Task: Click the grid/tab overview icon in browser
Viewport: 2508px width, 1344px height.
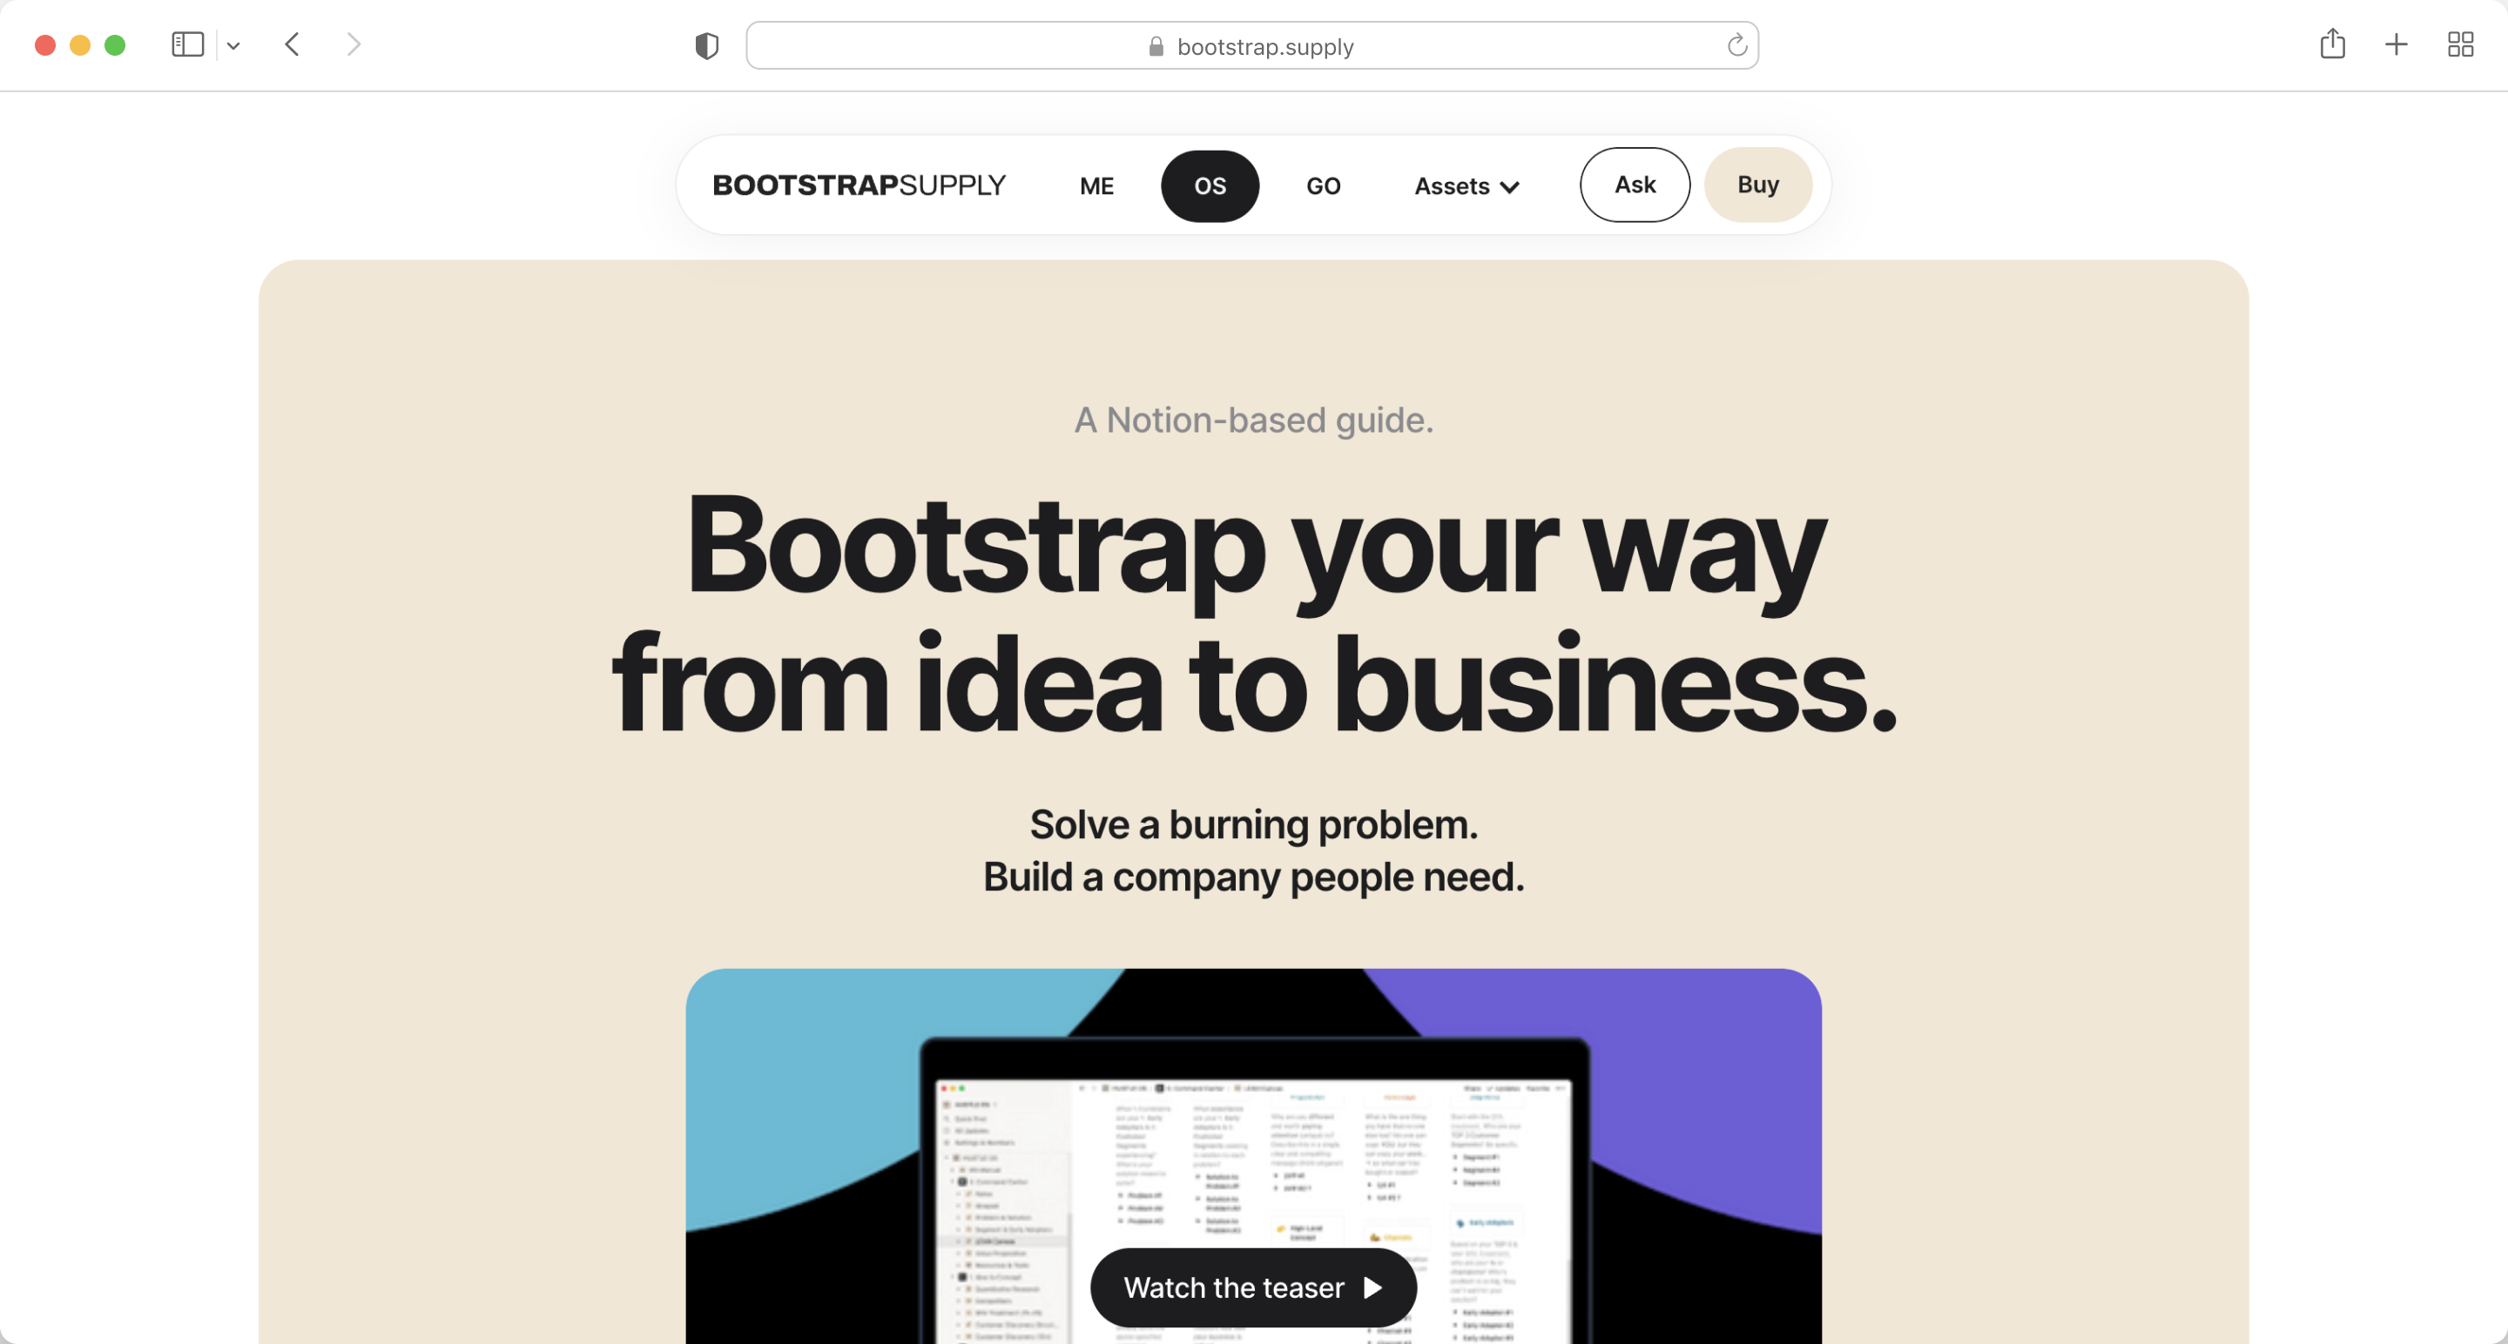Action: pyautogui.click(x=2462, y=44)
